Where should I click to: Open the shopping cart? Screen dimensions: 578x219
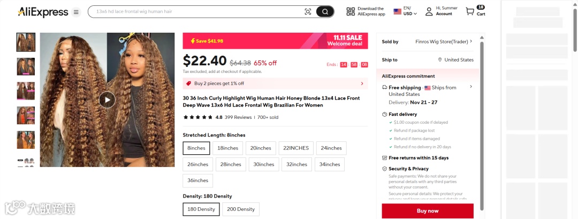pyautogui.click(x=470, y=11)
